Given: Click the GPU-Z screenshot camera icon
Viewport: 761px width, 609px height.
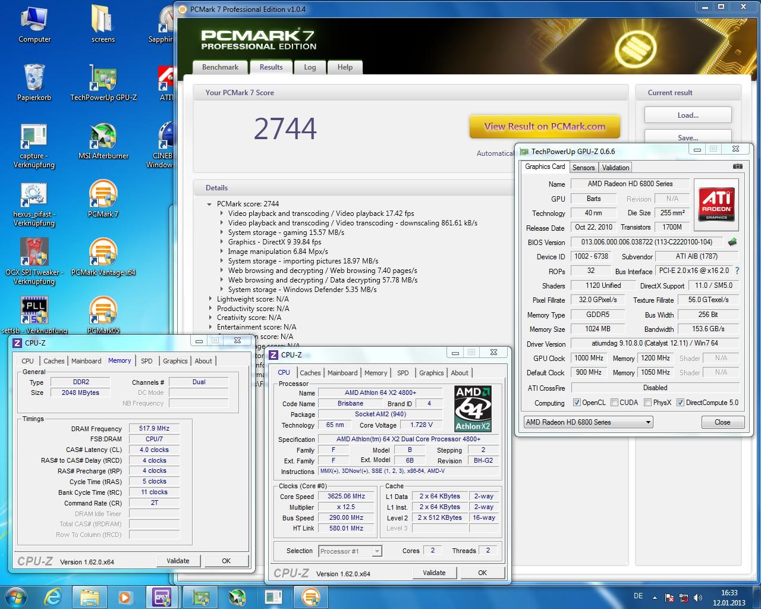Looking at the screenshot, I should tap(737, 167).
